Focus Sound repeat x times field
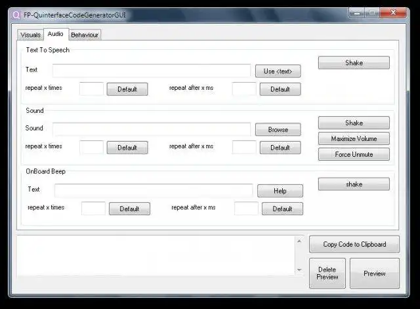 point(92,147)
